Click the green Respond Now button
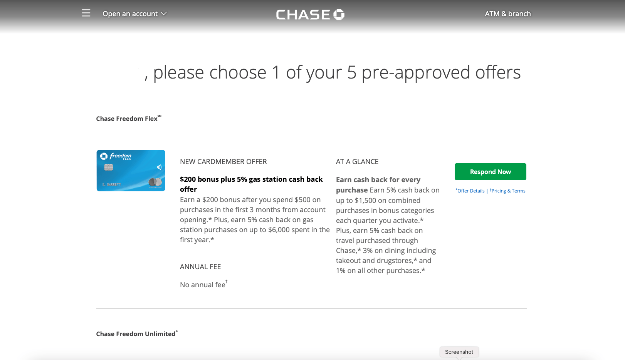The image size is (625, 360). point(491,172)
